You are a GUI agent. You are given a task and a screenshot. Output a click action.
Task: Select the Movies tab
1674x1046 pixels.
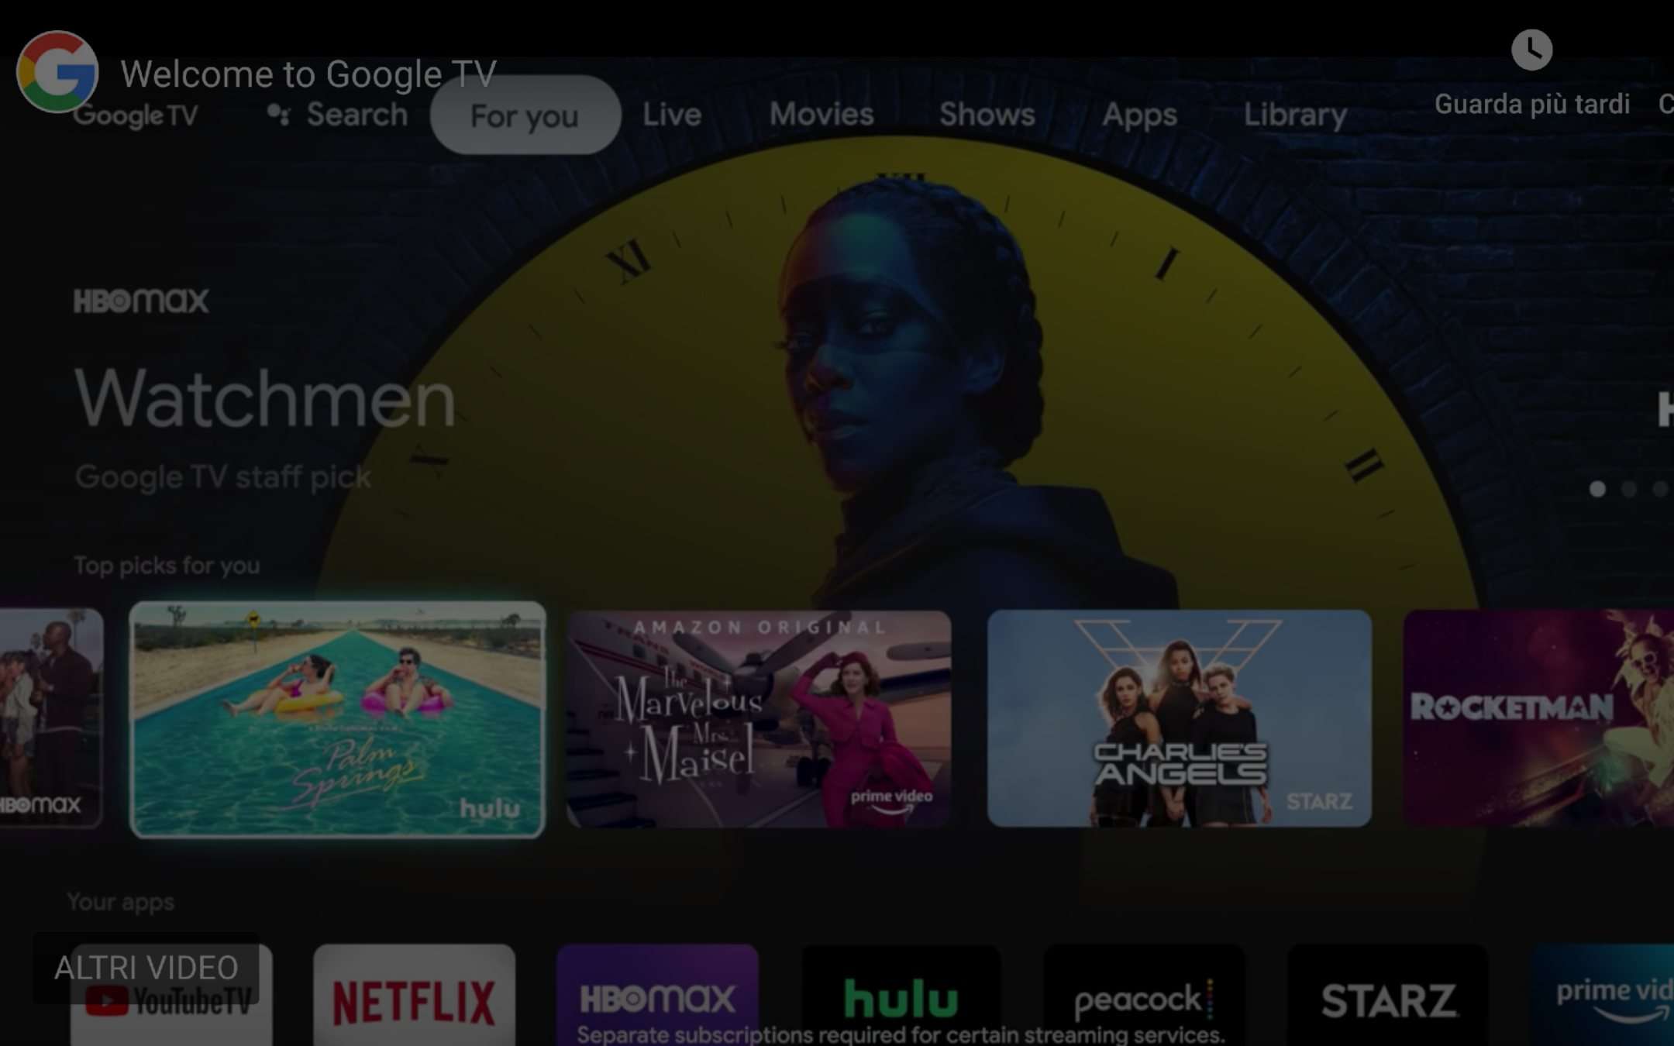tap(822, 115)
